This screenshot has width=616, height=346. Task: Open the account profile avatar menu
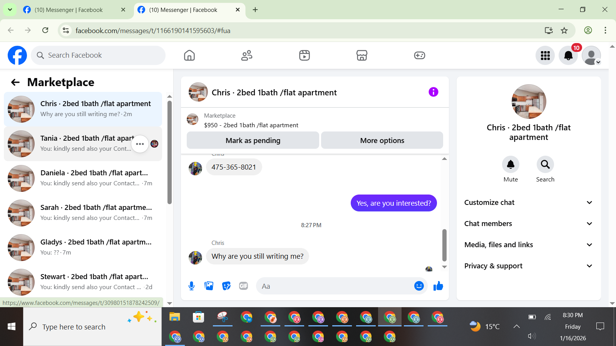(591, 55)
